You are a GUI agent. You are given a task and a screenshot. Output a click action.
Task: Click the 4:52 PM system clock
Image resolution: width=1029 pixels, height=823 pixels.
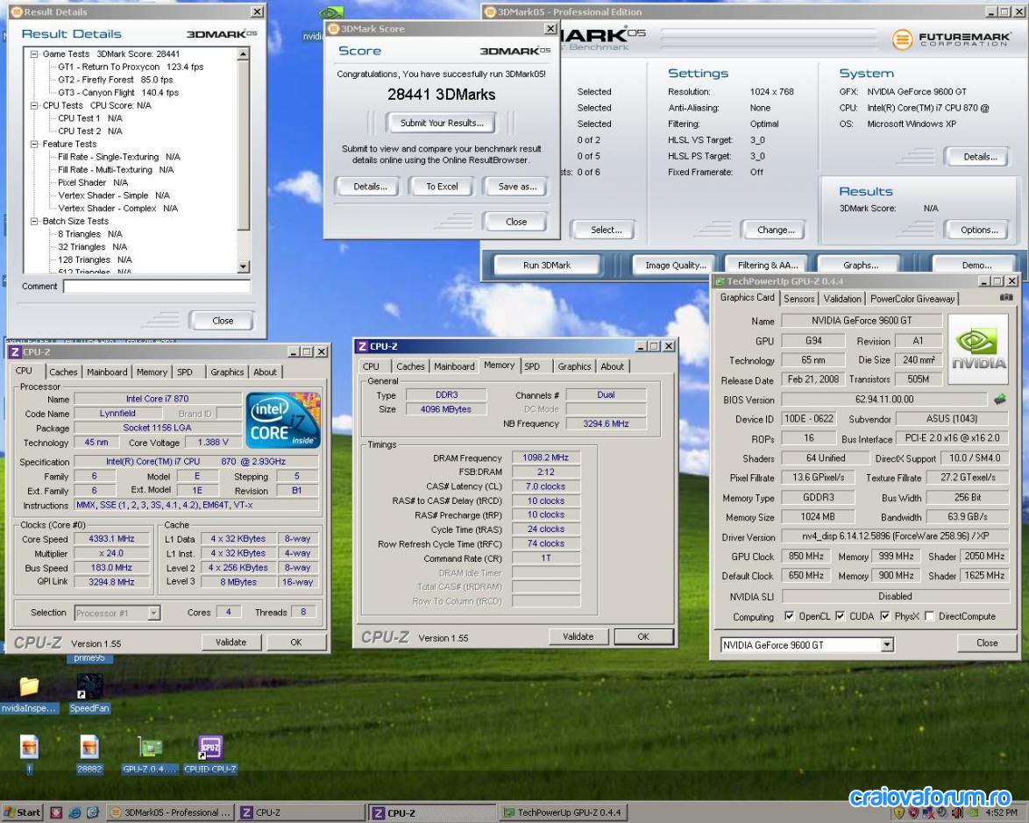coord(1002,812)
